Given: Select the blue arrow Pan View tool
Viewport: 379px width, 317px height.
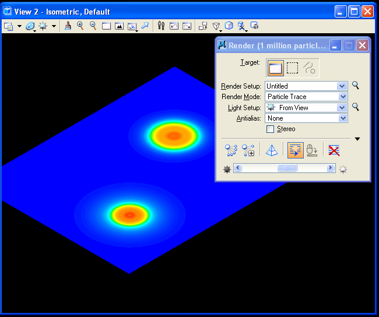Looking at the screenshot, I should 145,26.
